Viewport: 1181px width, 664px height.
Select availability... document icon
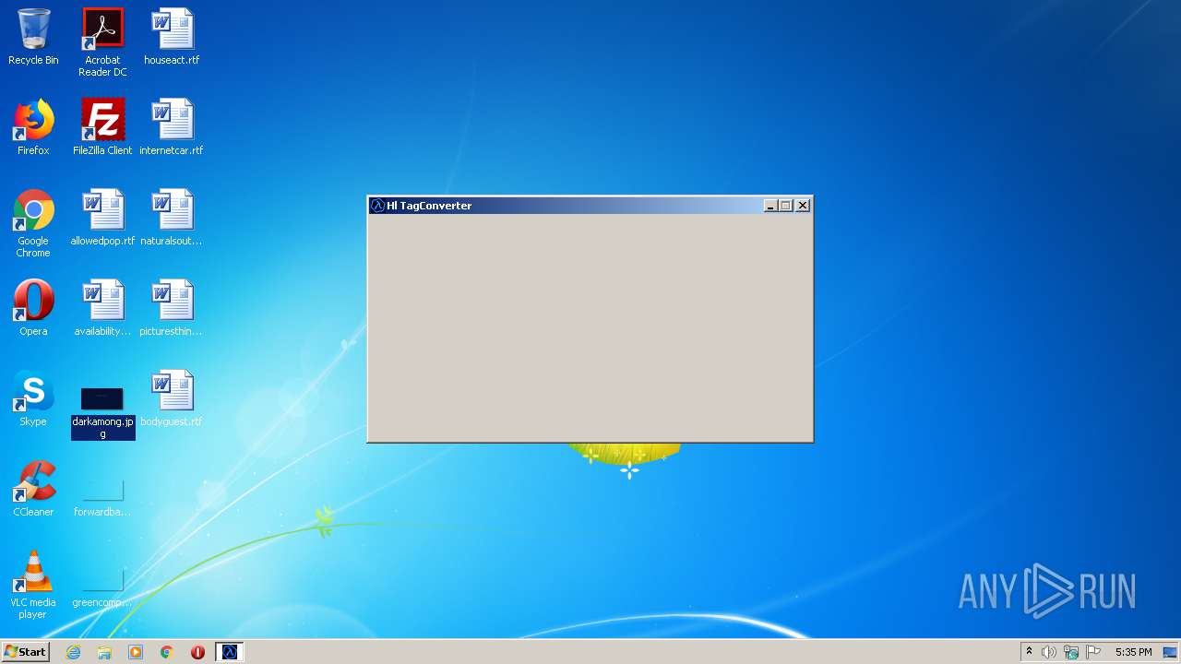coord(102,308)
